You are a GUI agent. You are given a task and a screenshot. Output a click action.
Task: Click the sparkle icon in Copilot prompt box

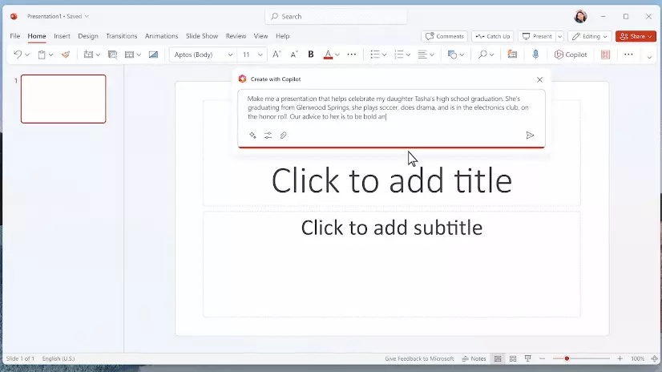[252, 135]
